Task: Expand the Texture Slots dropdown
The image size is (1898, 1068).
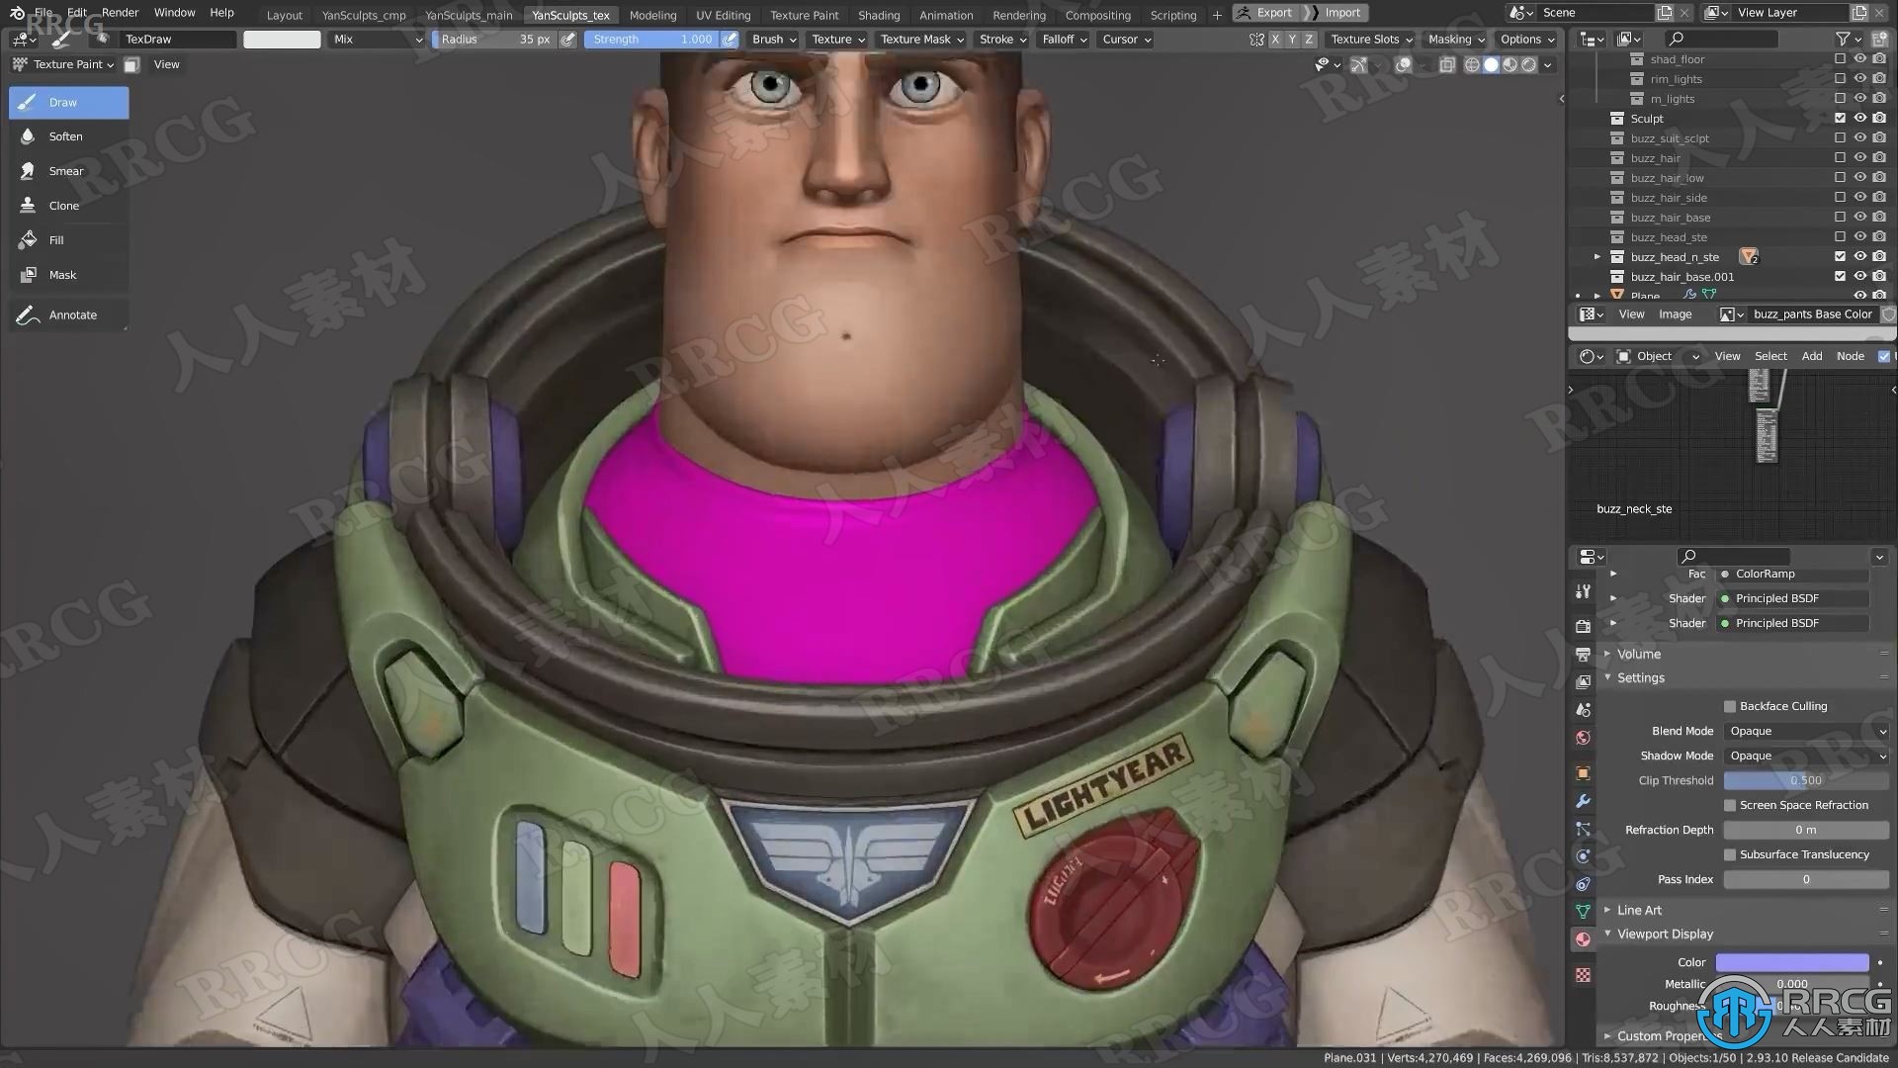Action: (x=1370, y=40)
